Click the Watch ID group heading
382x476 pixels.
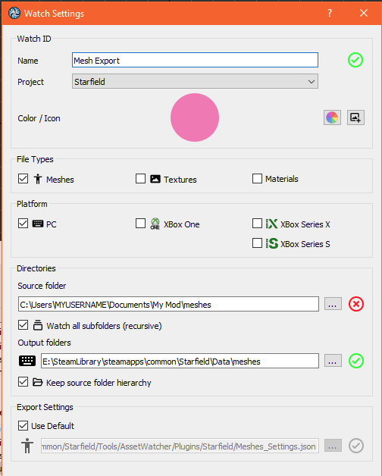tap(34, 39)
